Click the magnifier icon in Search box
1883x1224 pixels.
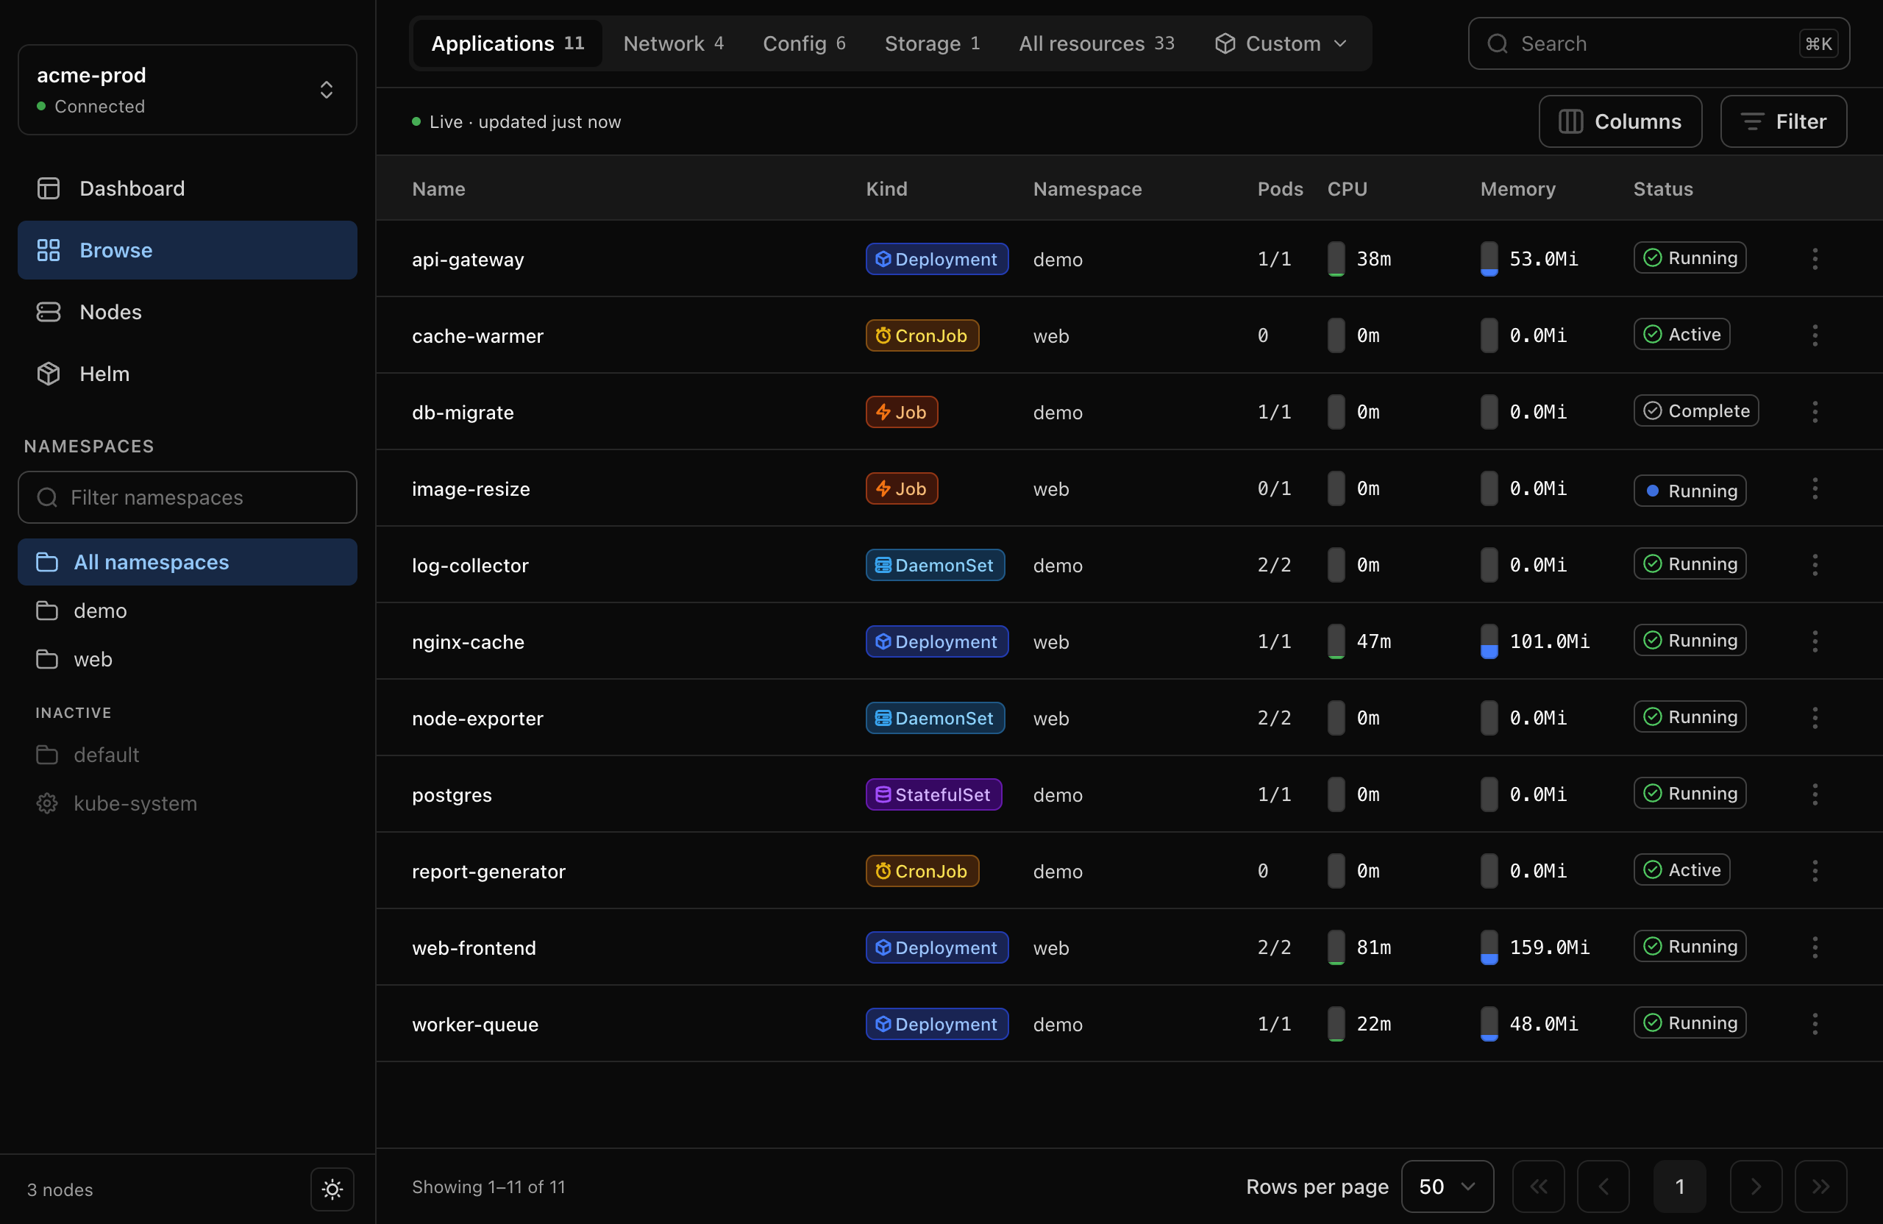1497,43
